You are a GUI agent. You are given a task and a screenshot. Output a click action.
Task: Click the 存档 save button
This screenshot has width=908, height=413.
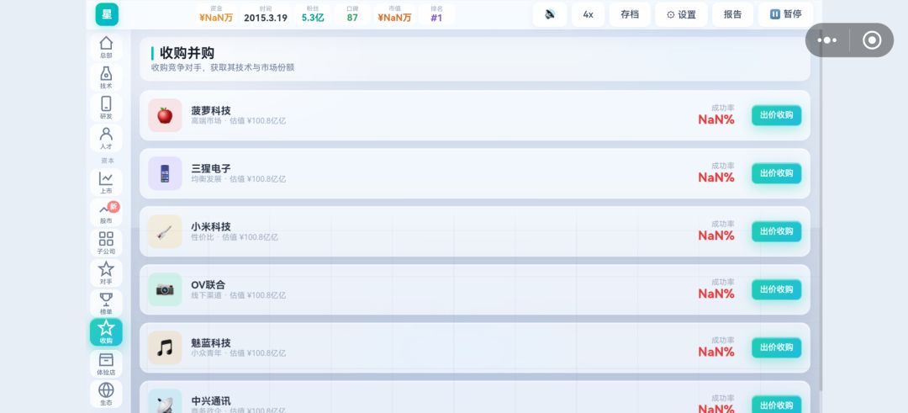coord(630,14)
